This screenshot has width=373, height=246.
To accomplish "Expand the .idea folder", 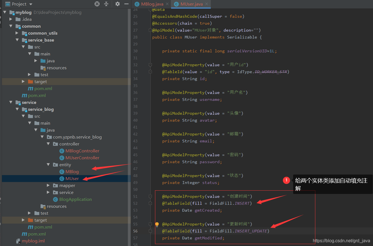I will [x=11, y=19].
